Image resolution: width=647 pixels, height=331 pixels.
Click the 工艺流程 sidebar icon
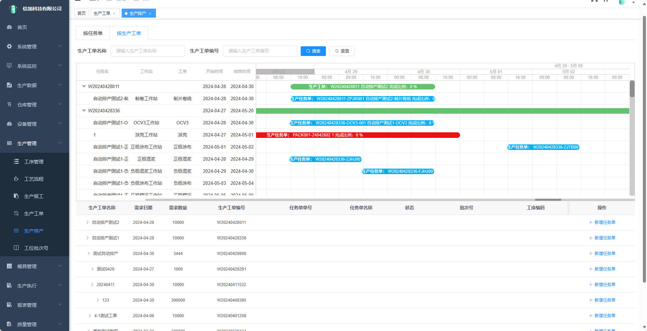coord(16,179)
